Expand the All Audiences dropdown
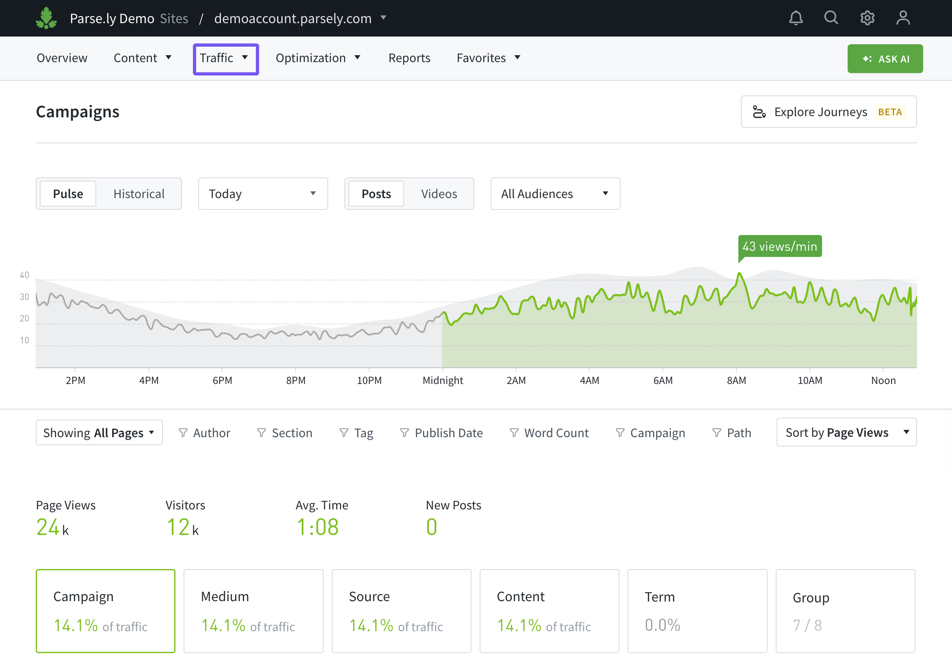The width and height of the screenshot is (952, 660). pyautogui.click(x=555, y=194)
